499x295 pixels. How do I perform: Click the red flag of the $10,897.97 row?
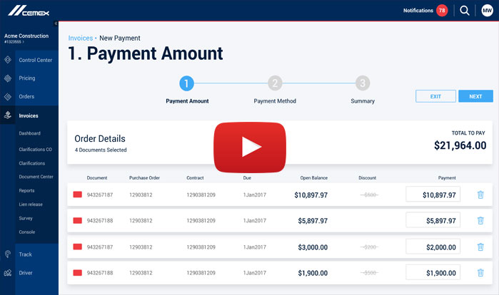point(77,195)
